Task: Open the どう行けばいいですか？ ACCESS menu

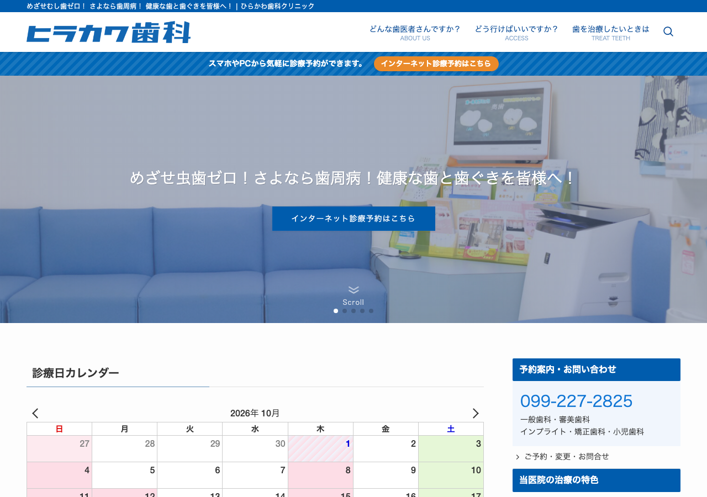Action: pos(516,33)
